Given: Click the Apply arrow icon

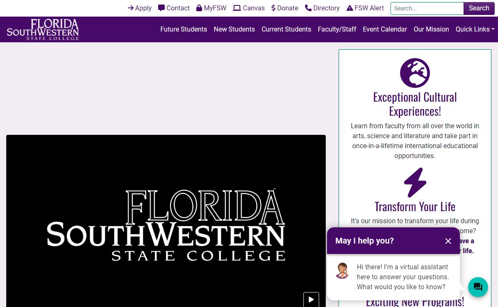Looking at the screenshot, I should tap(130, 8).
